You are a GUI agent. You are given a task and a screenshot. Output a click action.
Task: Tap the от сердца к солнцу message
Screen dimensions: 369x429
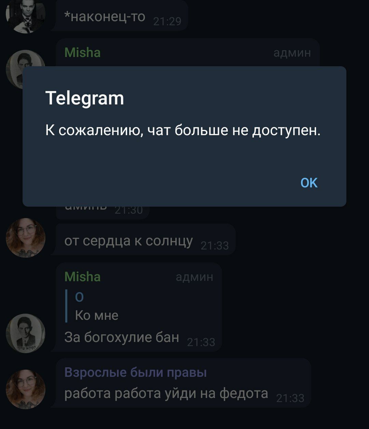click(145, 240)
